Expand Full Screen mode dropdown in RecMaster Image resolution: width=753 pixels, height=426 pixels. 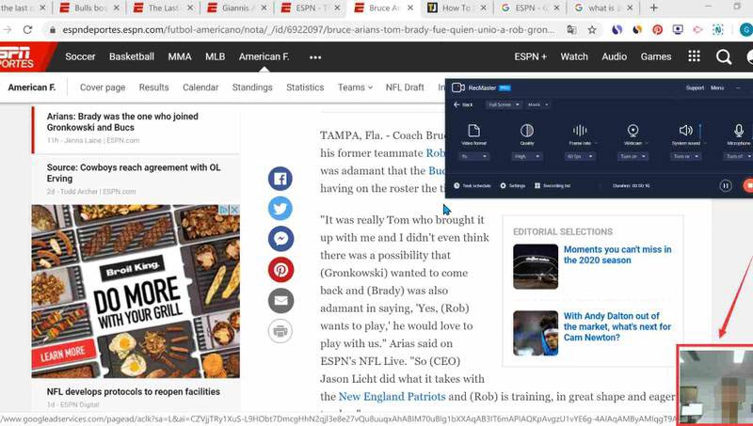point(504,104)
